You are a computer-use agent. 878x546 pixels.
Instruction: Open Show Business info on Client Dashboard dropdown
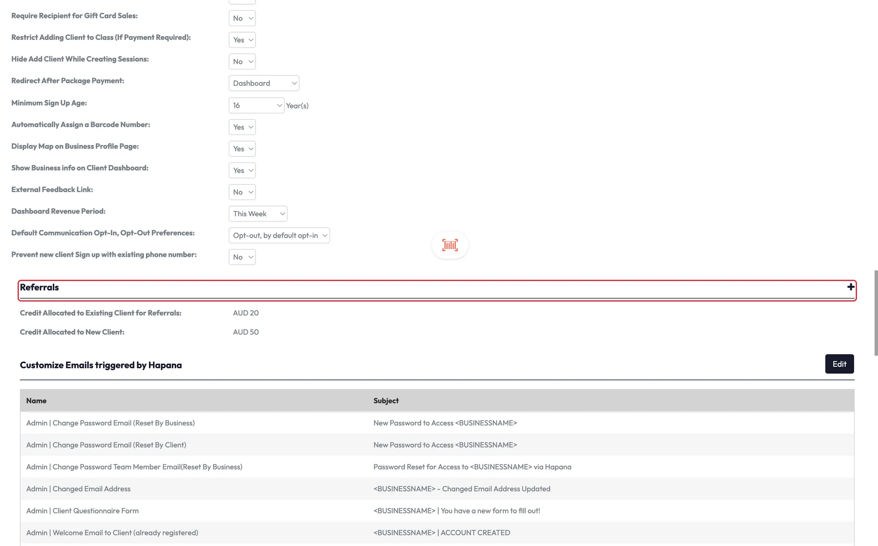tap(242, 171)
